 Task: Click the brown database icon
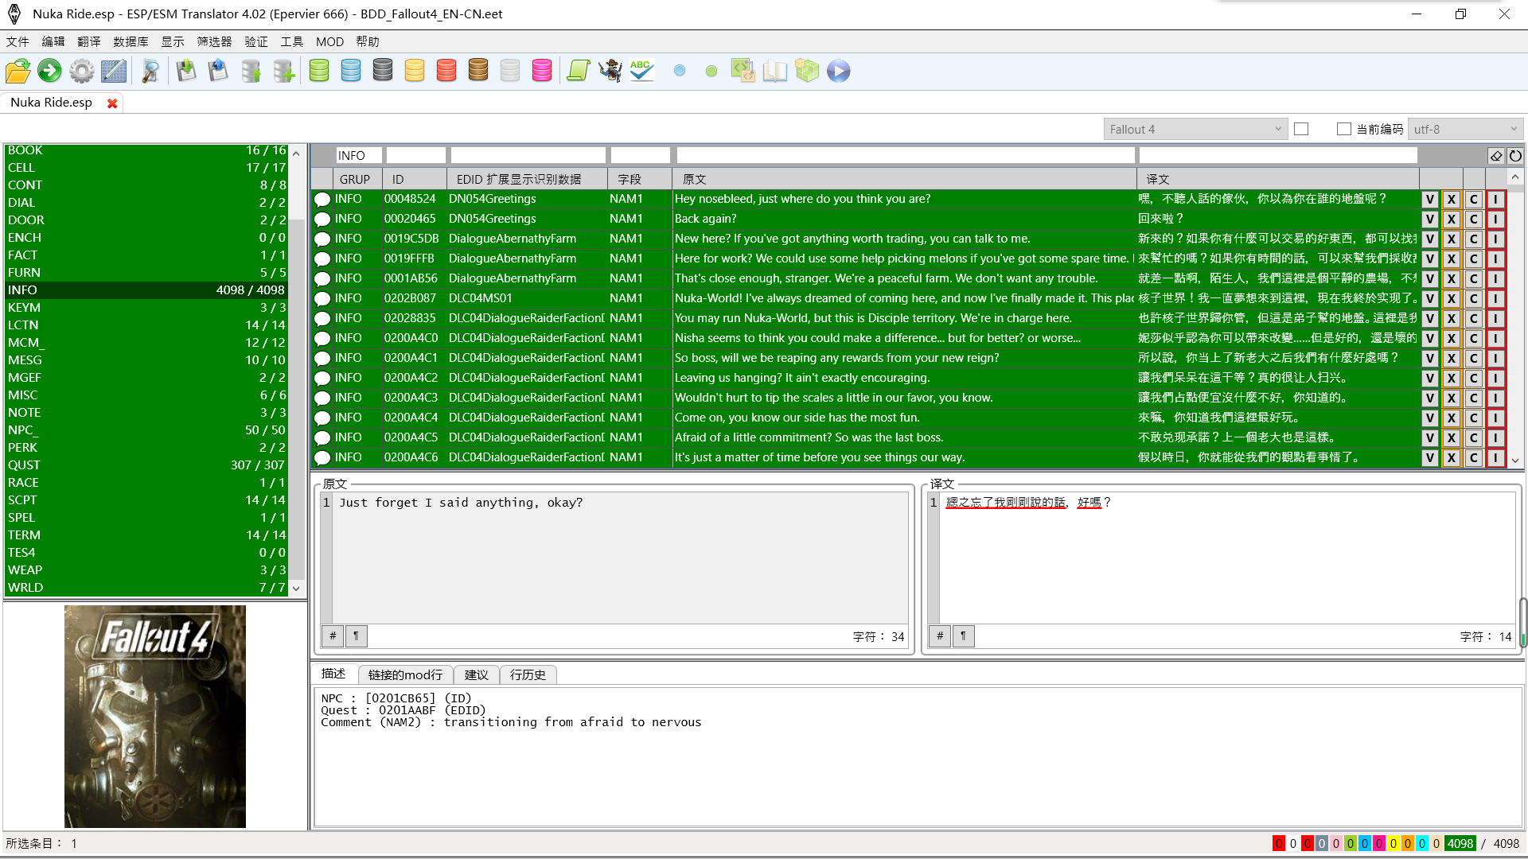tap(478, 71)
